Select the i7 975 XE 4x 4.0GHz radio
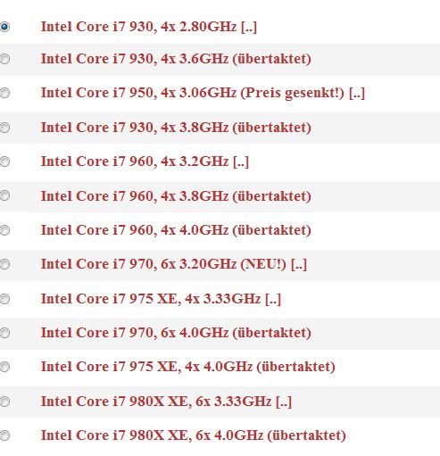This screenshot has height=456, width=440. (x=4, y=367)
